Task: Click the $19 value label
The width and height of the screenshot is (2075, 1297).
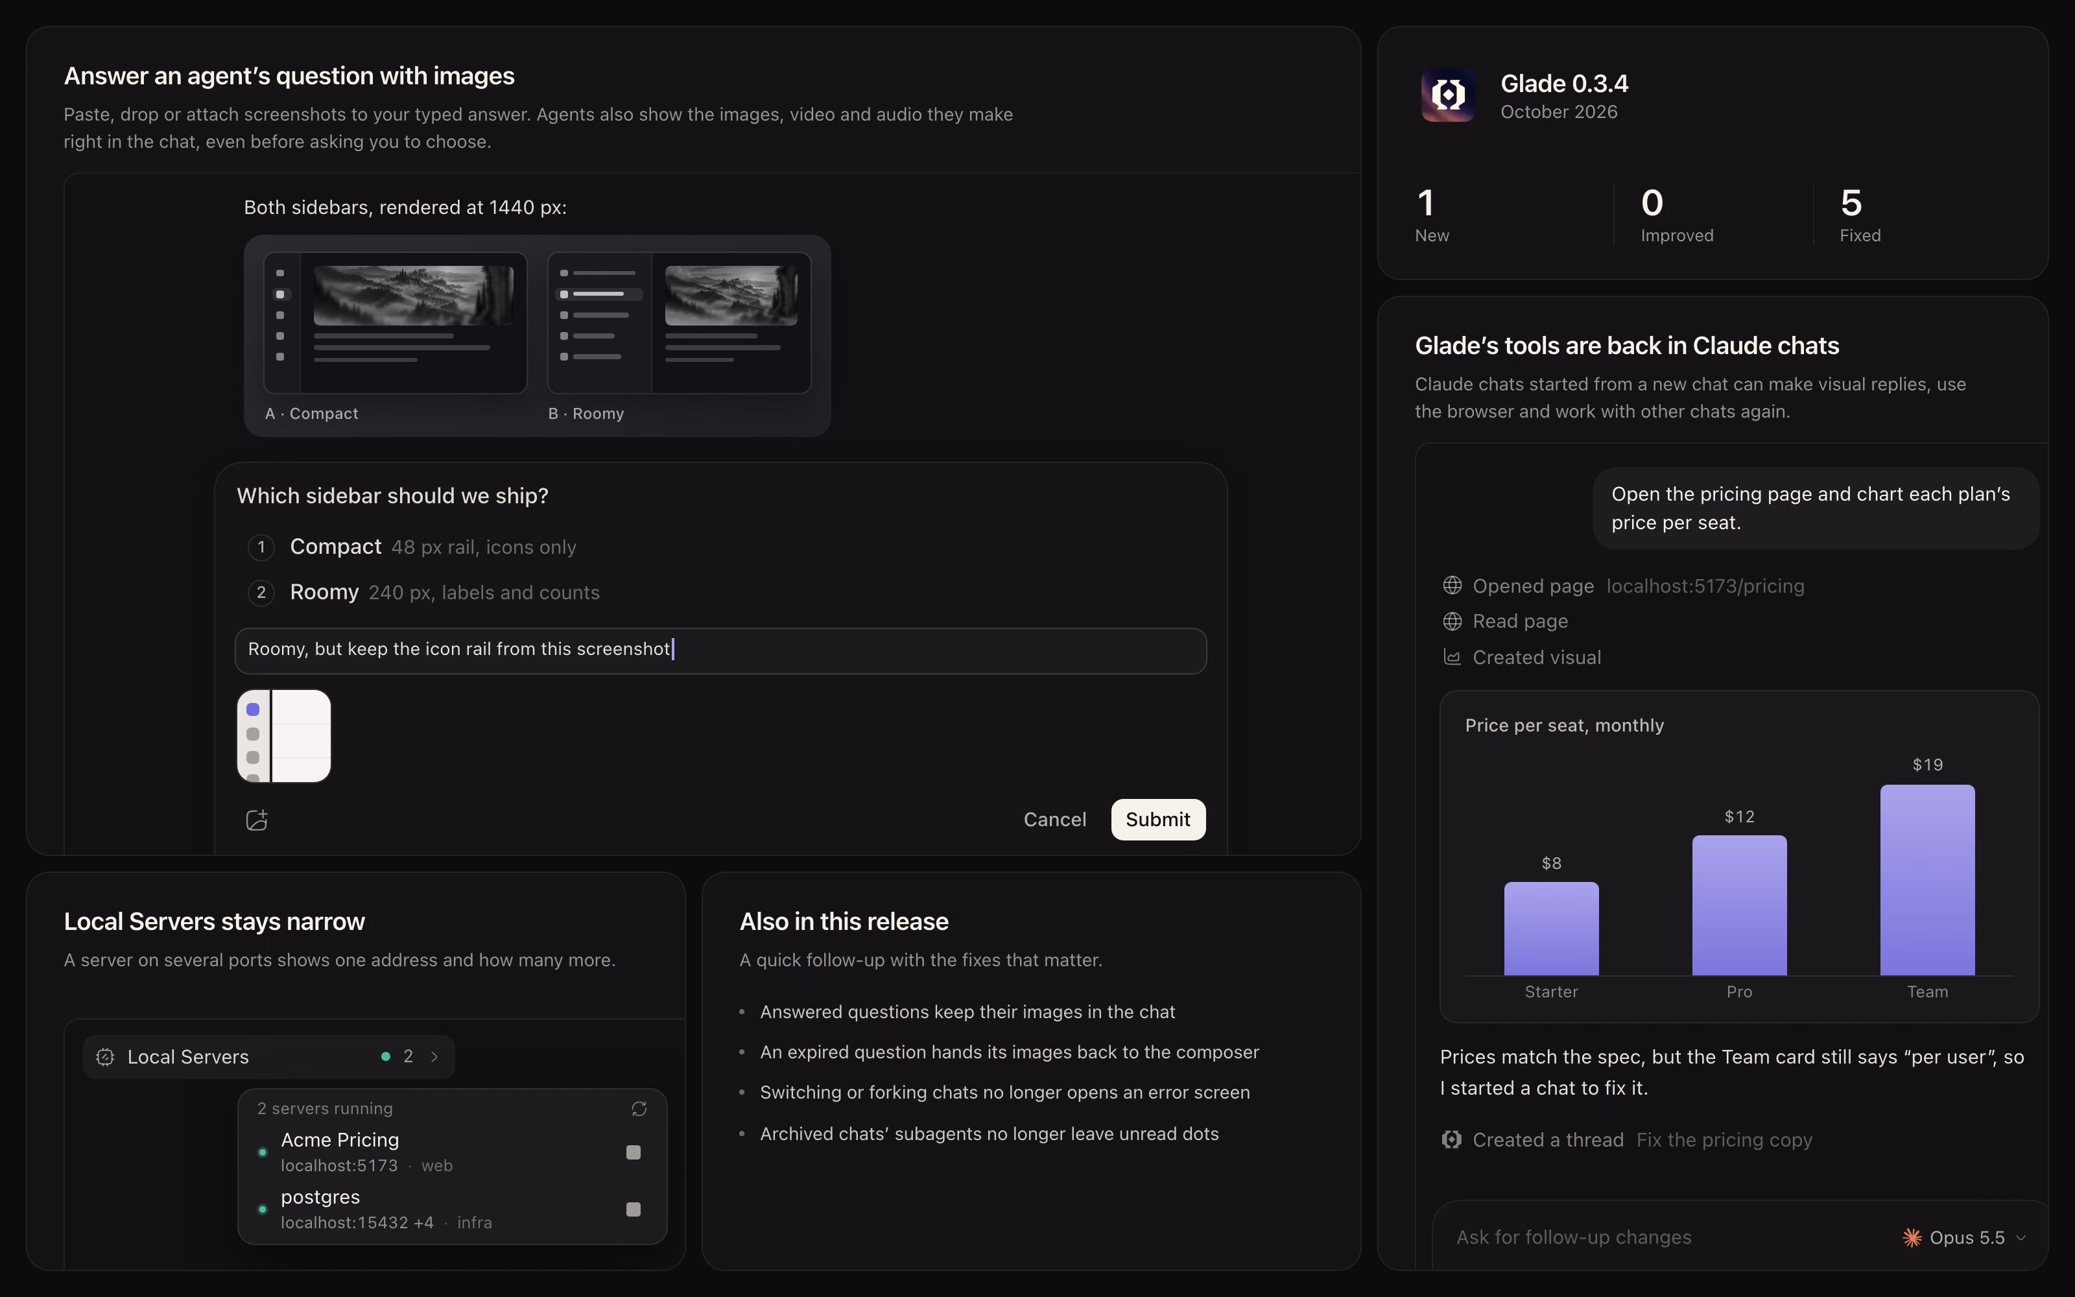Action: [x=1928, y=765]
